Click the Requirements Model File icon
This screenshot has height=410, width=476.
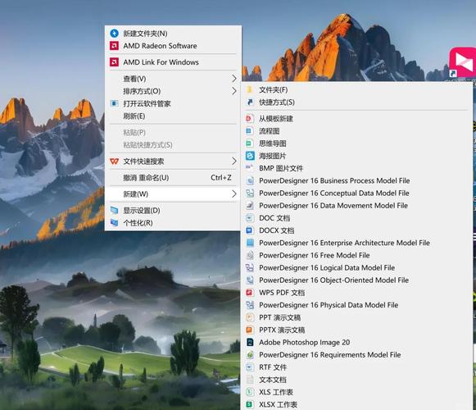(250, 355)
